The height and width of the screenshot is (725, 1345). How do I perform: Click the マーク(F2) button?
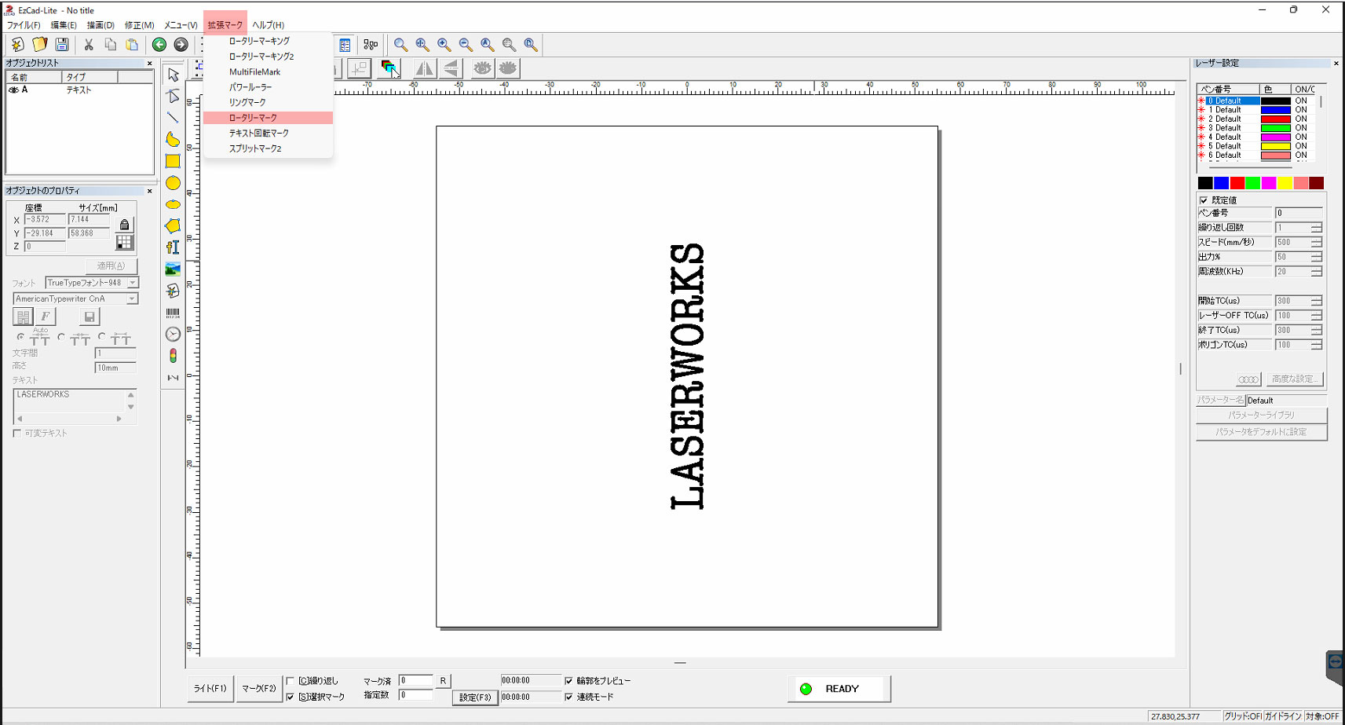[259, 689]
